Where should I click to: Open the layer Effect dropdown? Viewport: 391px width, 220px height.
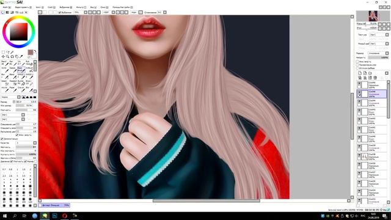click(379, 43)
